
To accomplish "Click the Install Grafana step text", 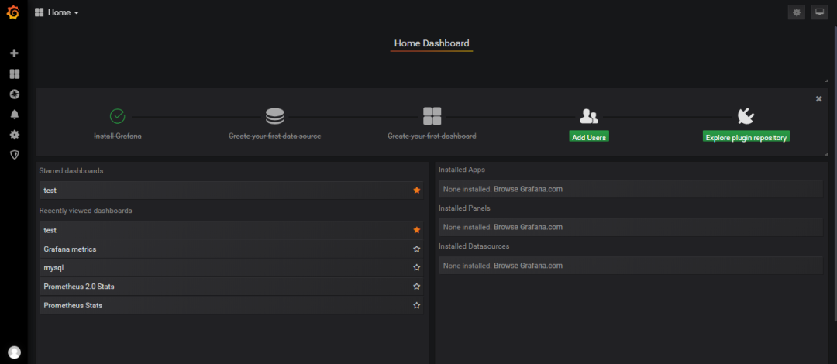I will coord(118,136).
